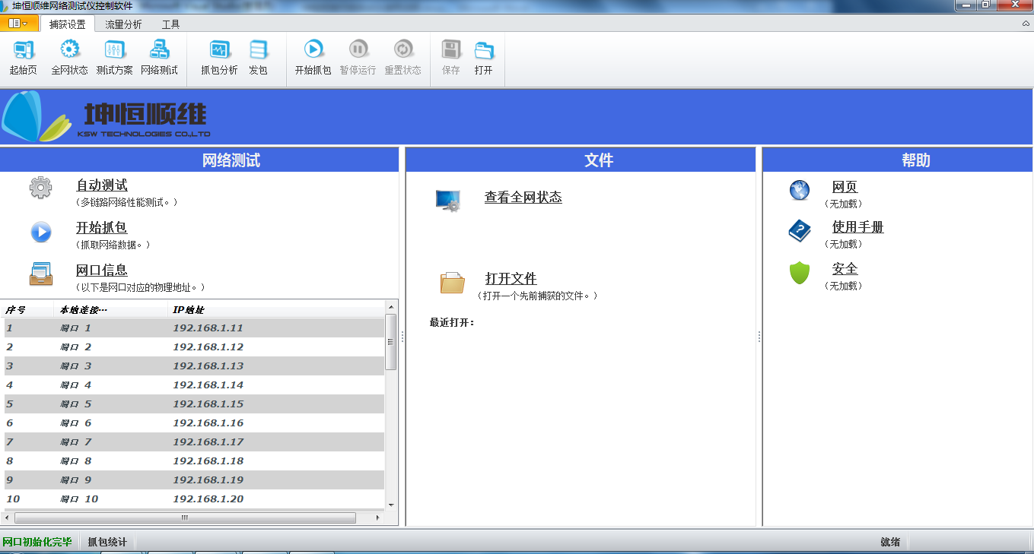Viewport: 1034px width, 554px height.
Task: Open the orange application menu button
Action: click(19, 24)
